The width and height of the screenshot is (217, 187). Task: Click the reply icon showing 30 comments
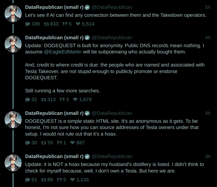click(28, 143)
